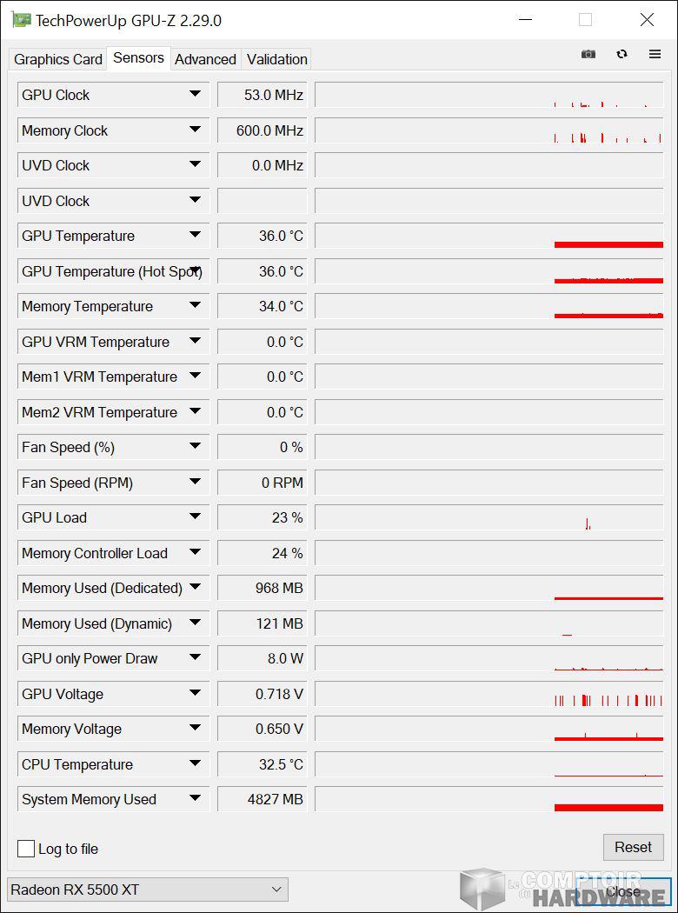Open the Memory Clock sensor options
Screen dimensions: 678x913
click(x=196, y=130)
